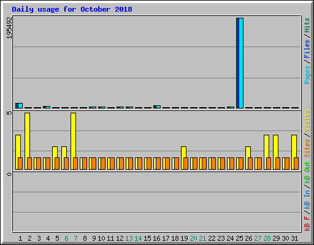Click the yellow visits bar for day 1
Image resolution: width=314 pixels, height=245 pixels.
[18, 146]
